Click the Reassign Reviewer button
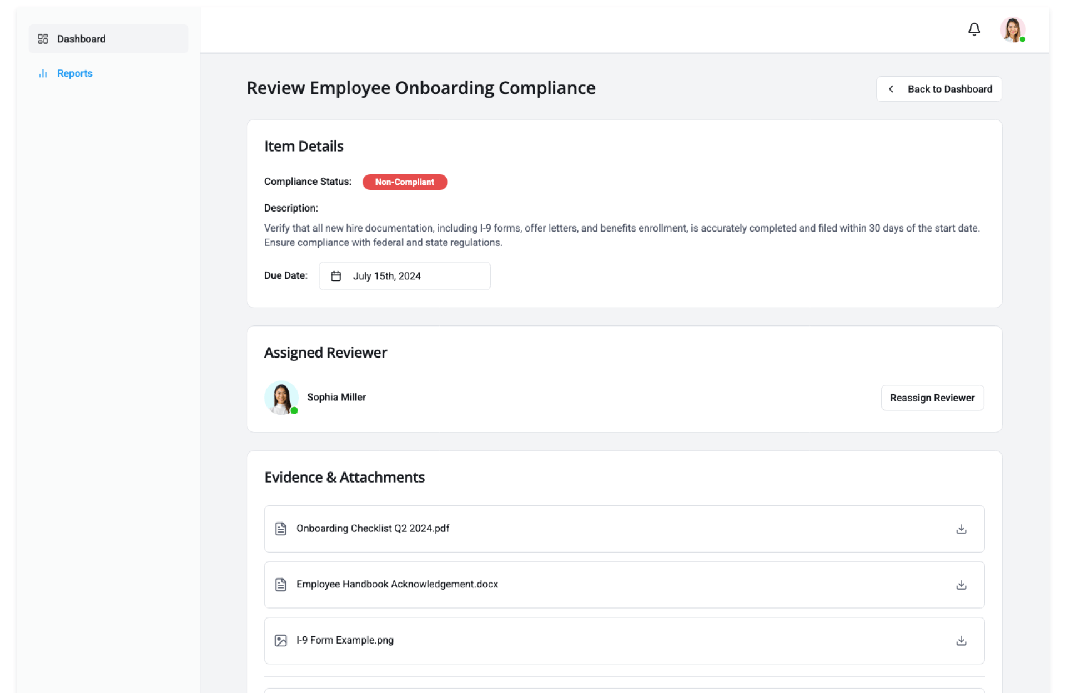Screen dimensions: 1066x693 [932, 398]
